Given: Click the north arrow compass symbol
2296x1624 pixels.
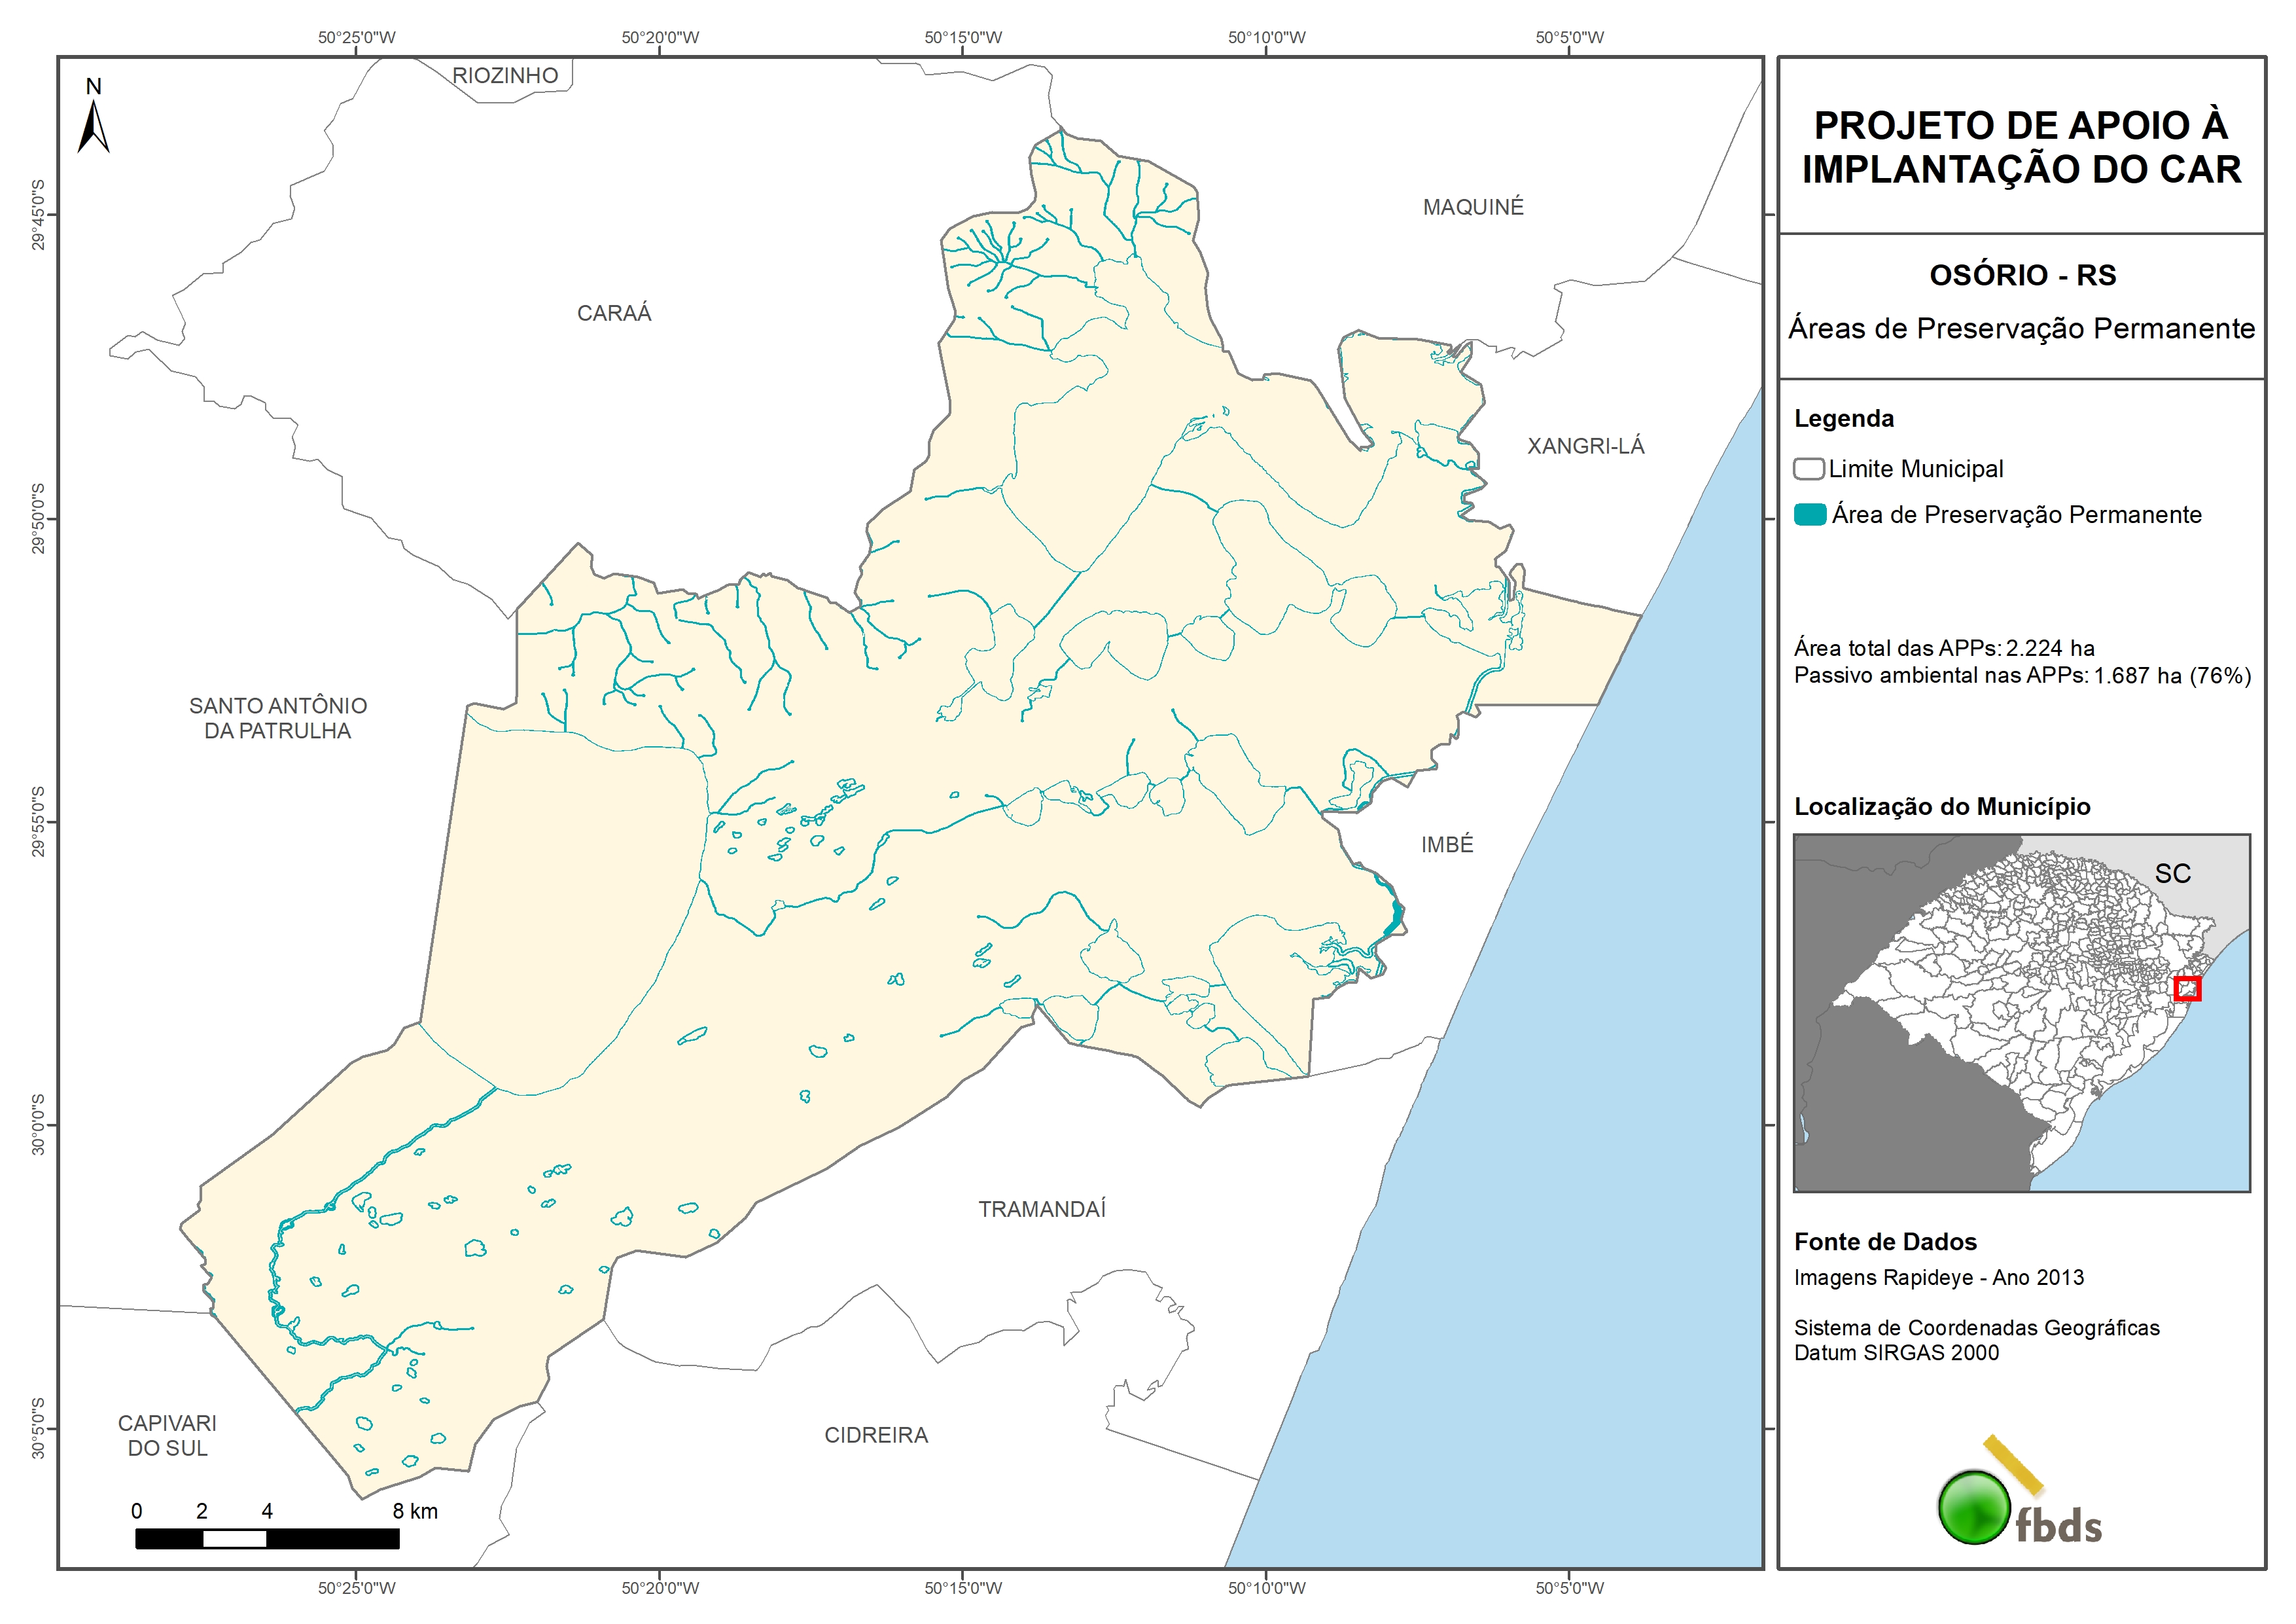Looking at the screenshot, I should (93, 126).
